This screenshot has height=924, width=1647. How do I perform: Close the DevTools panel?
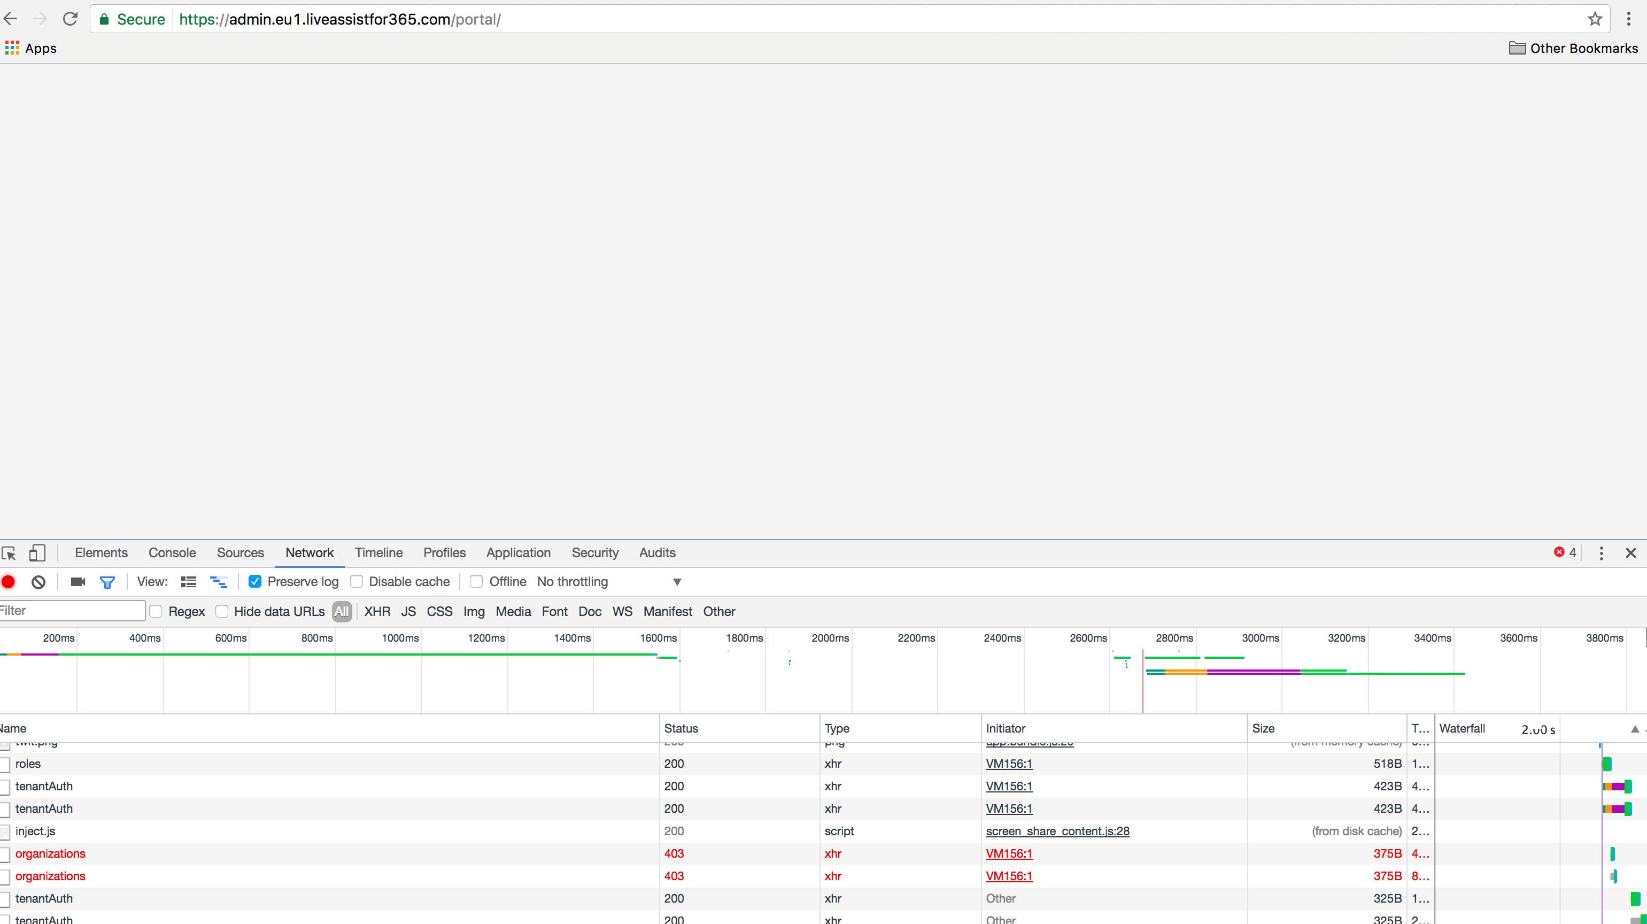click(x=1630, y=552)
